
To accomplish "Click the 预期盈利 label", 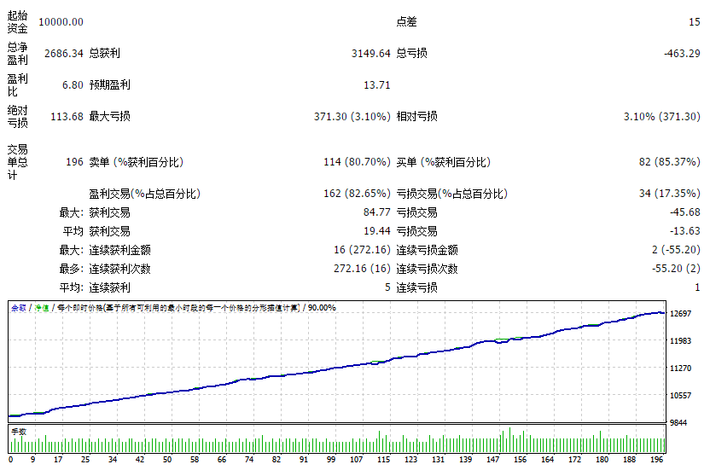I will pyautogui.click(x=109, y=85).
